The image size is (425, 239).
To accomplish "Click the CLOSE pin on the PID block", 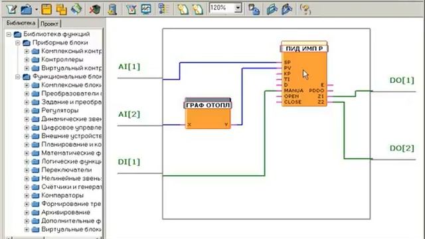I will [292, 102].
